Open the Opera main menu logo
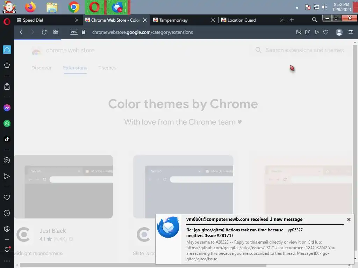Image resolution: width=358 pixels, height=268 pixels. coord(7,22)
